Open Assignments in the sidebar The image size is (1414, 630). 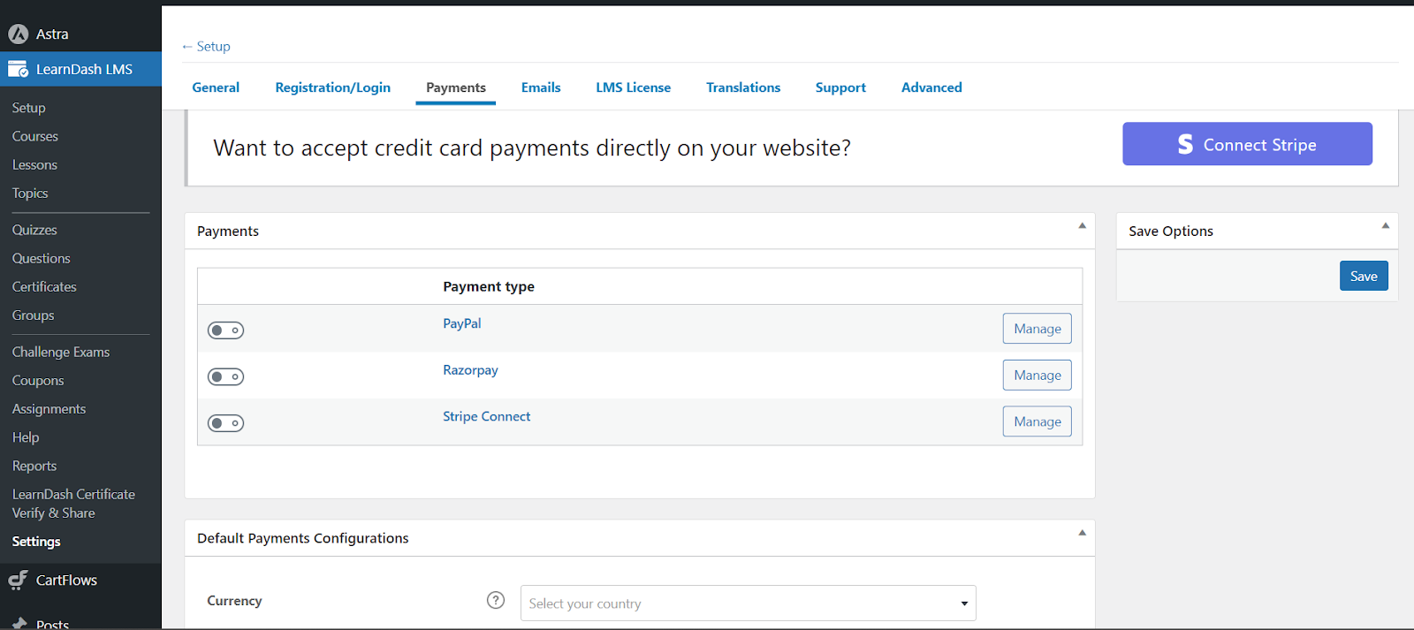(x=49, y=408)
